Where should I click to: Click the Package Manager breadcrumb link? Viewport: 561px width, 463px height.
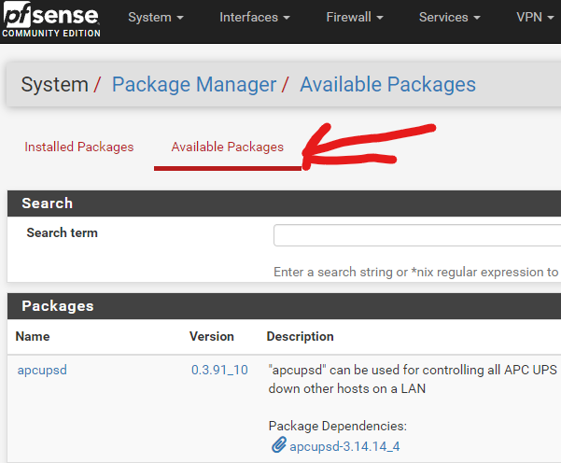194,84
